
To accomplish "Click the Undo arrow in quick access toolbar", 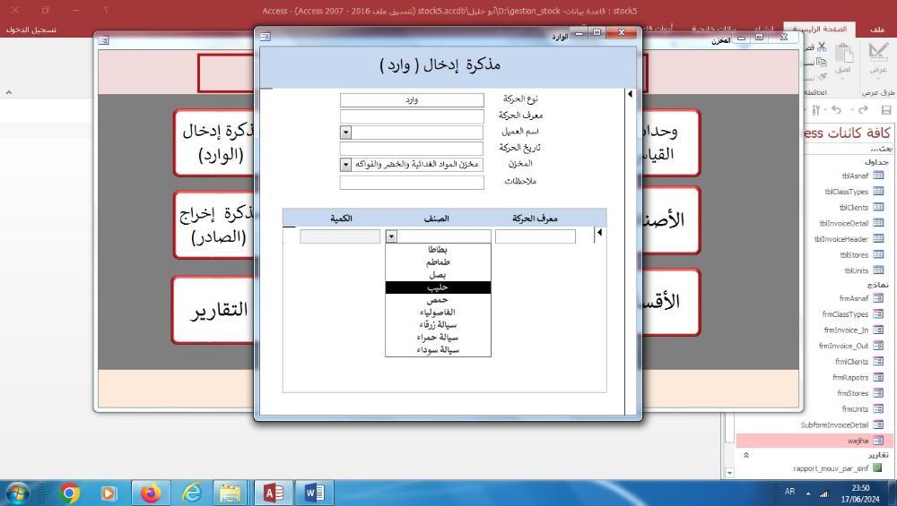I will (836, 109).
